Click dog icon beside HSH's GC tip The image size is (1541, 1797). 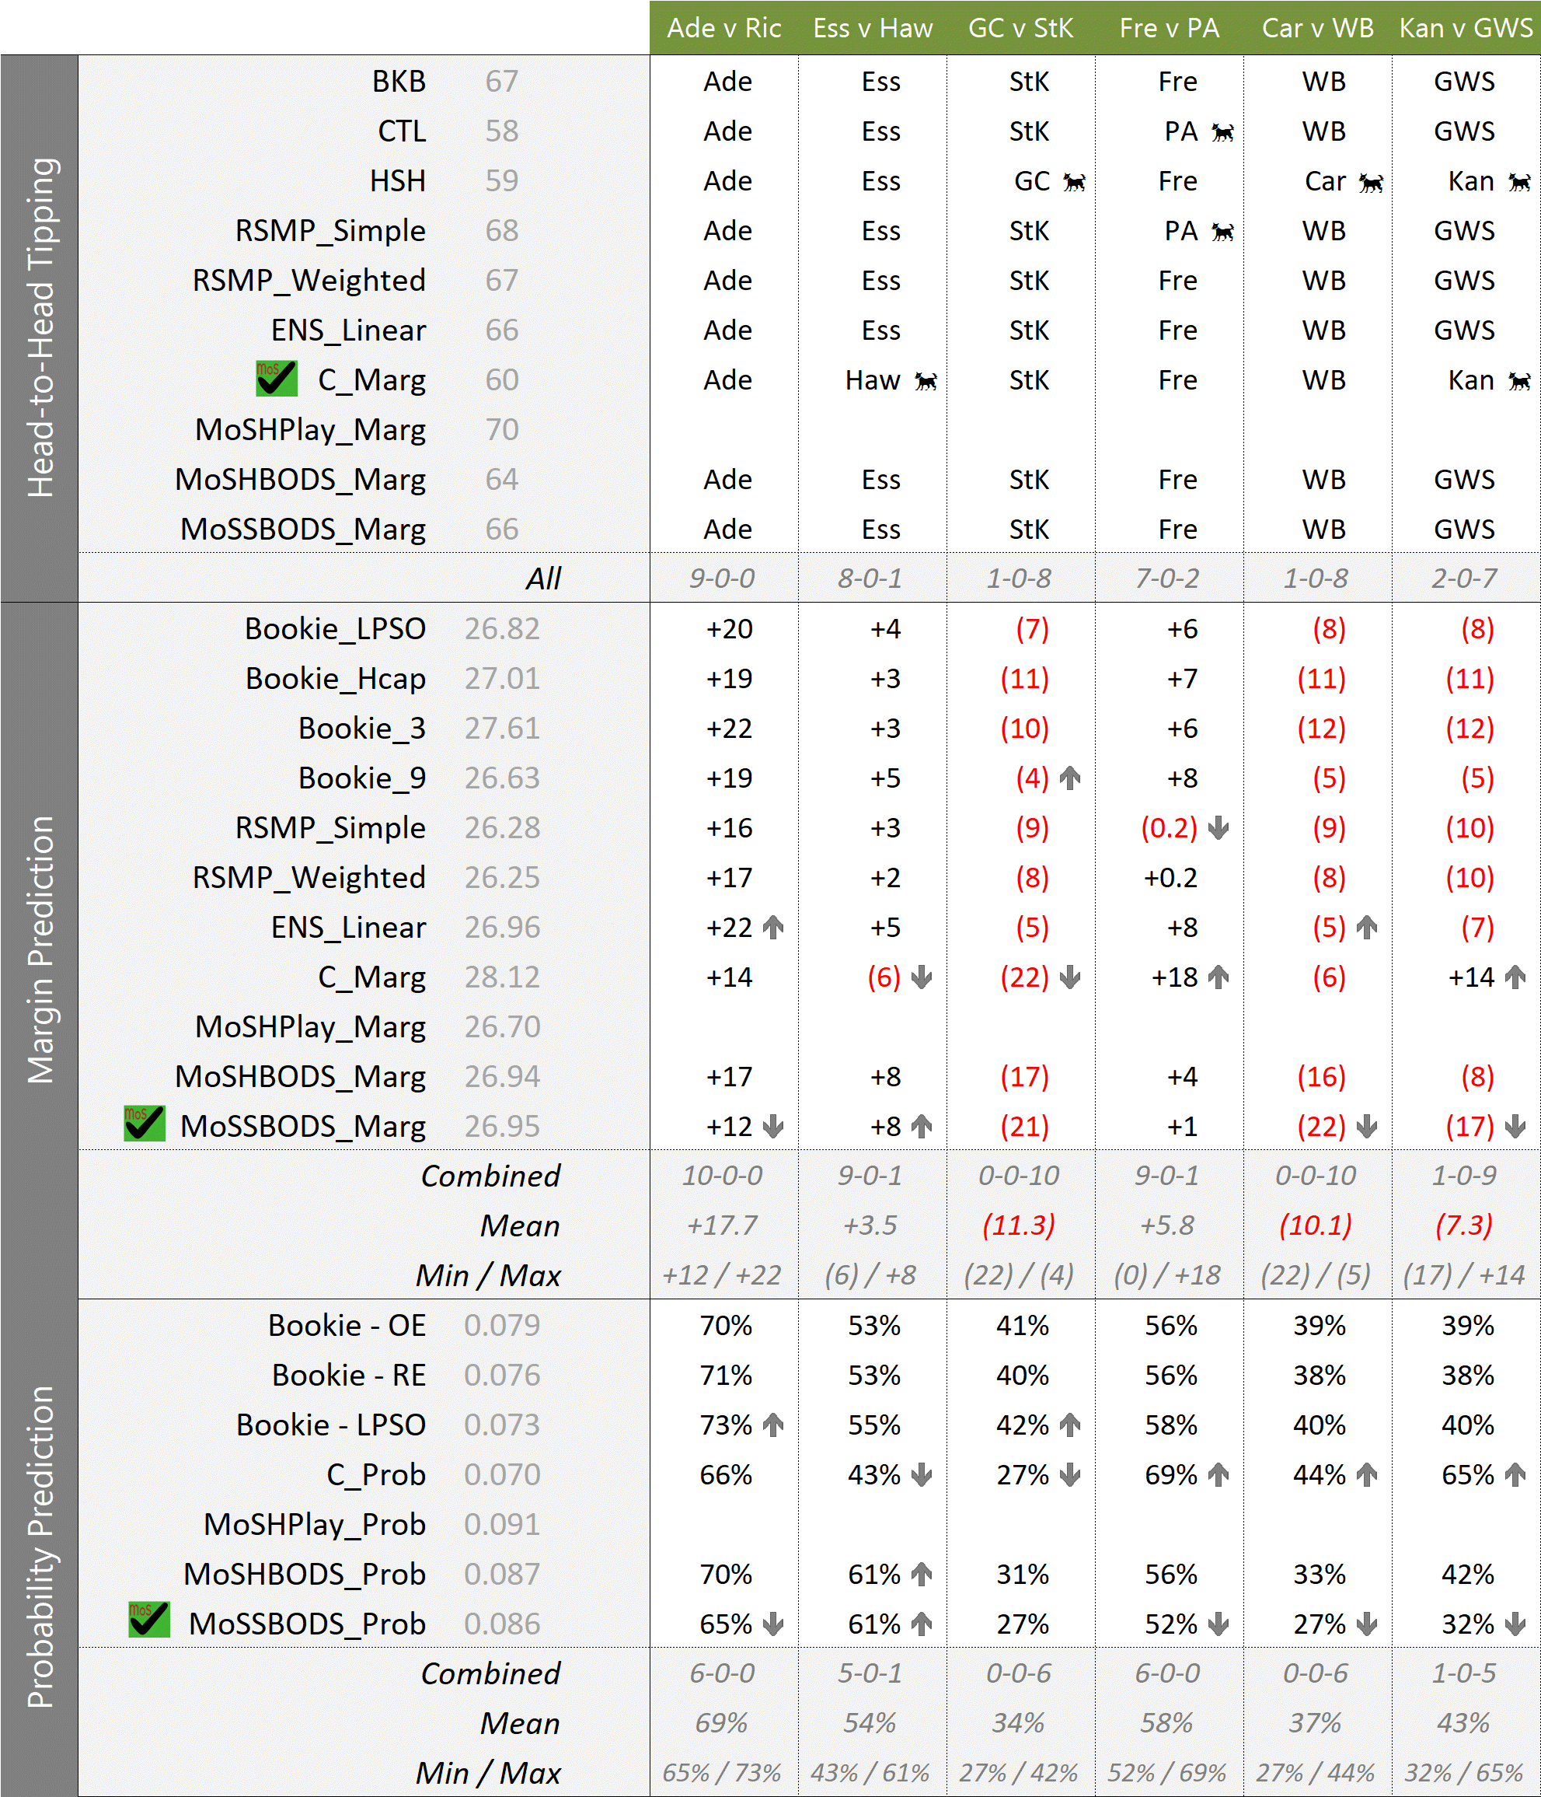click(x=1074, y=182)
